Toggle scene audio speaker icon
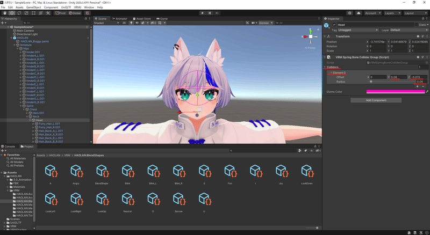Image resolution: width=430 pixels, height=235 pixels. (x=137, y=23)
